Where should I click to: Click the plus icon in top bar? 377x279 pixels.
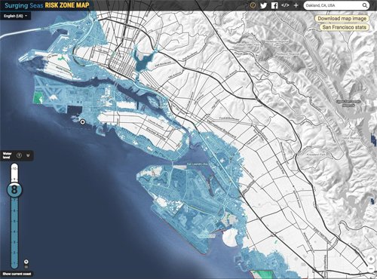296,5
